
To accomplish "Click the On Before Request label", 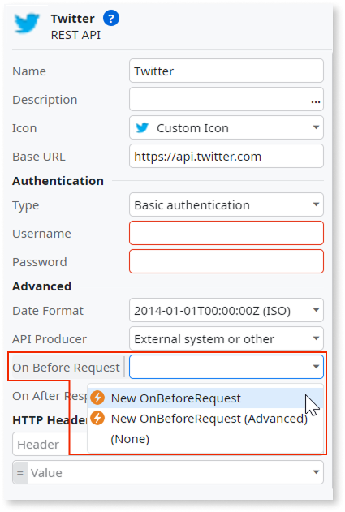I will tap(66, 368).
